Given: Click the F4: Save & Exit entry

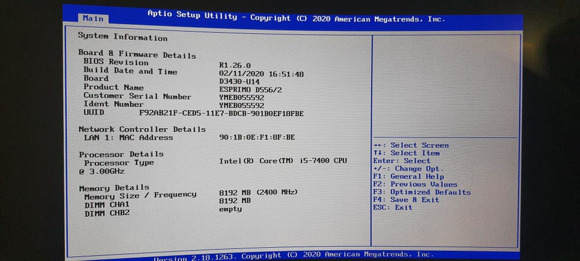Looking at the screenshot, I should click(406, 200).
